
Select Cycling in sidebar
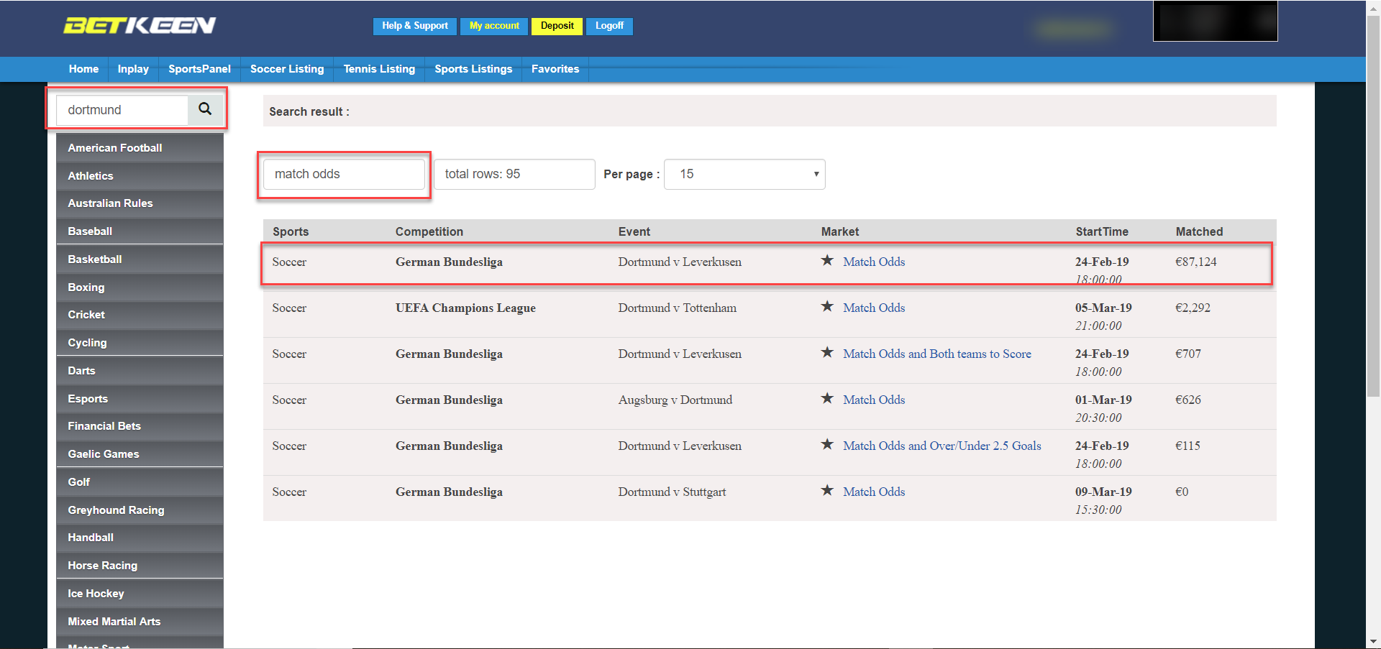point(140,343)
